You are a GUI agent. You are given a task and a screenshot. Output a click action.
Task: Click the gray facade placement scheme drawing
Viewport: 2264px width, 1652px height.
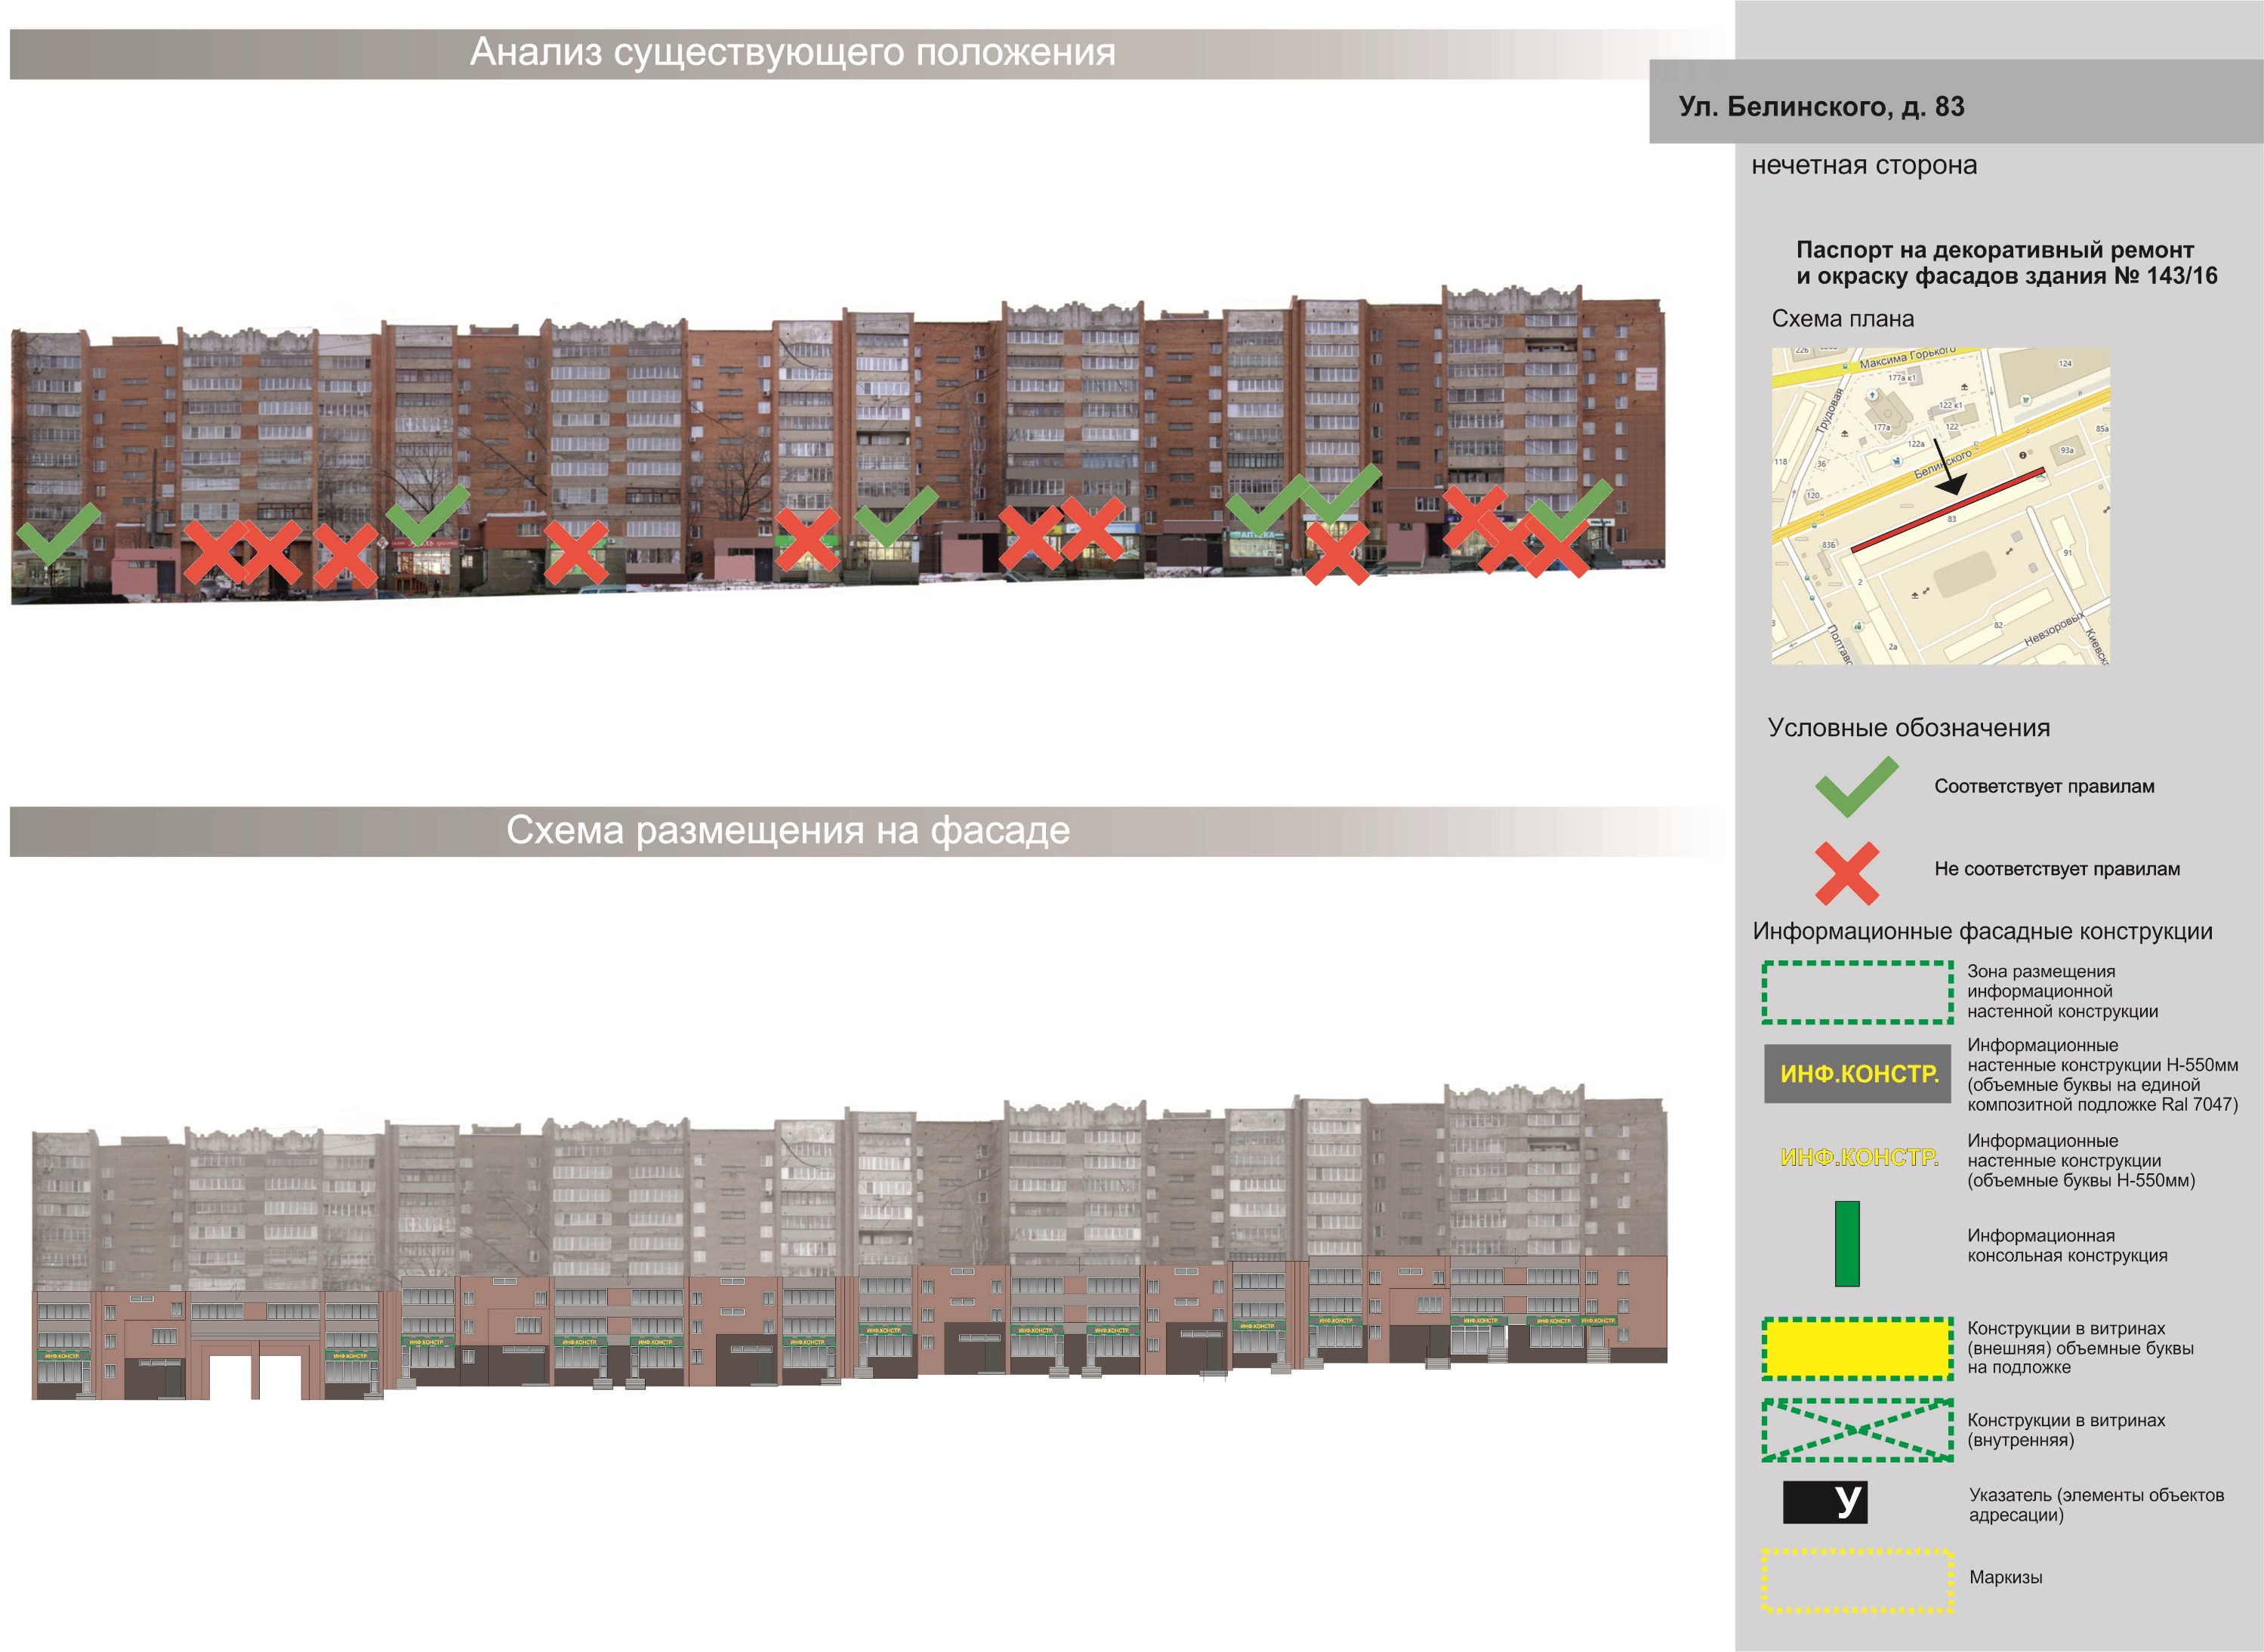[x=850, y=1241]
